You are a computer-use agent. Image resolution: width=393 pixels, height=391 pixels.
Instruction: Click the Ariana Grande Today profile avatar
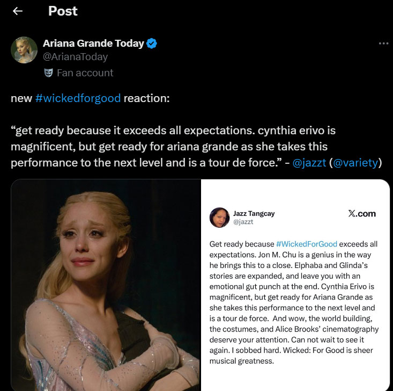[x=24, y=50]
